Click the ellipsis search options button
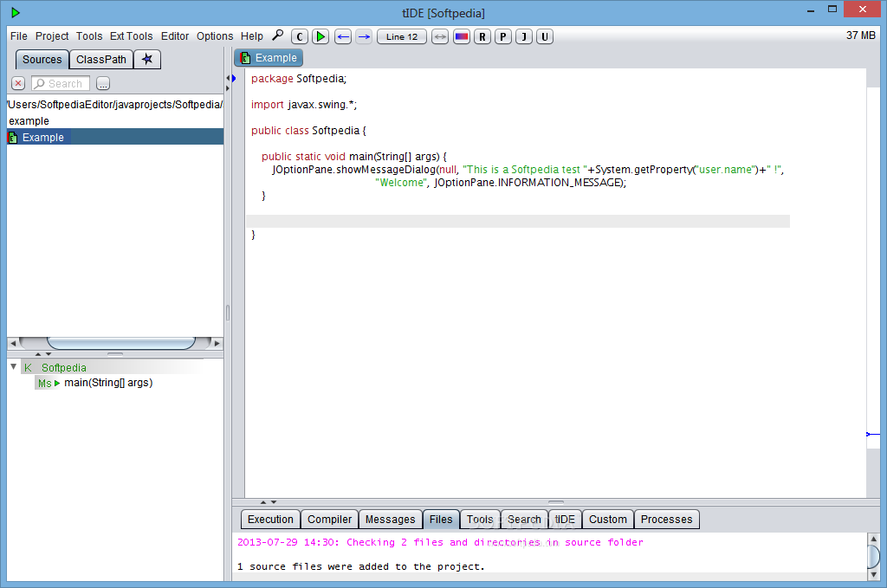Screen dimensions: 887x588 point(103,84)
